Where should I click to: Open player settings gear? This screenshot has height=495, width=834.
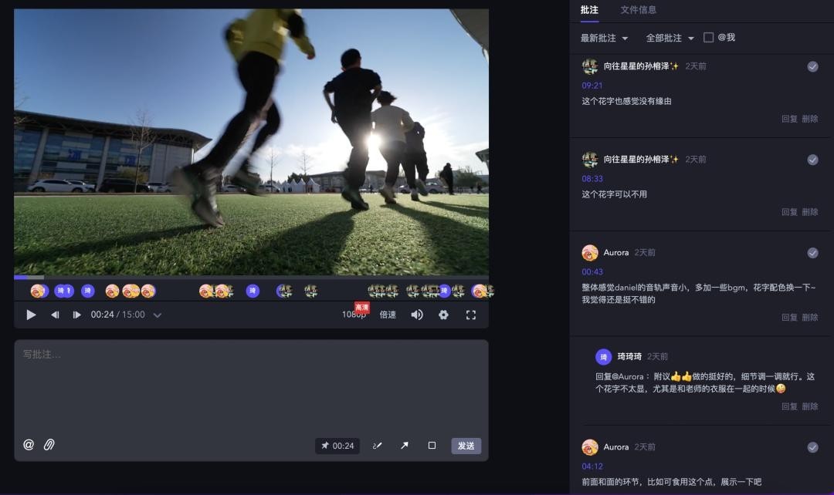click(443, 315)
